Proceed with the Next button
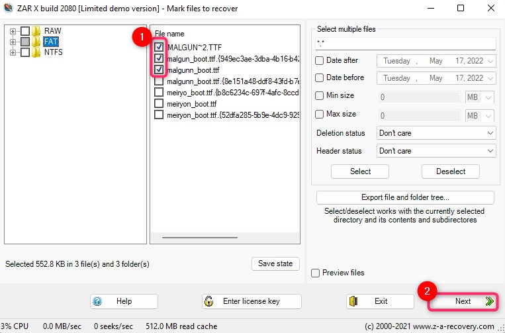The image size is (505, 333). click(463, 301)
